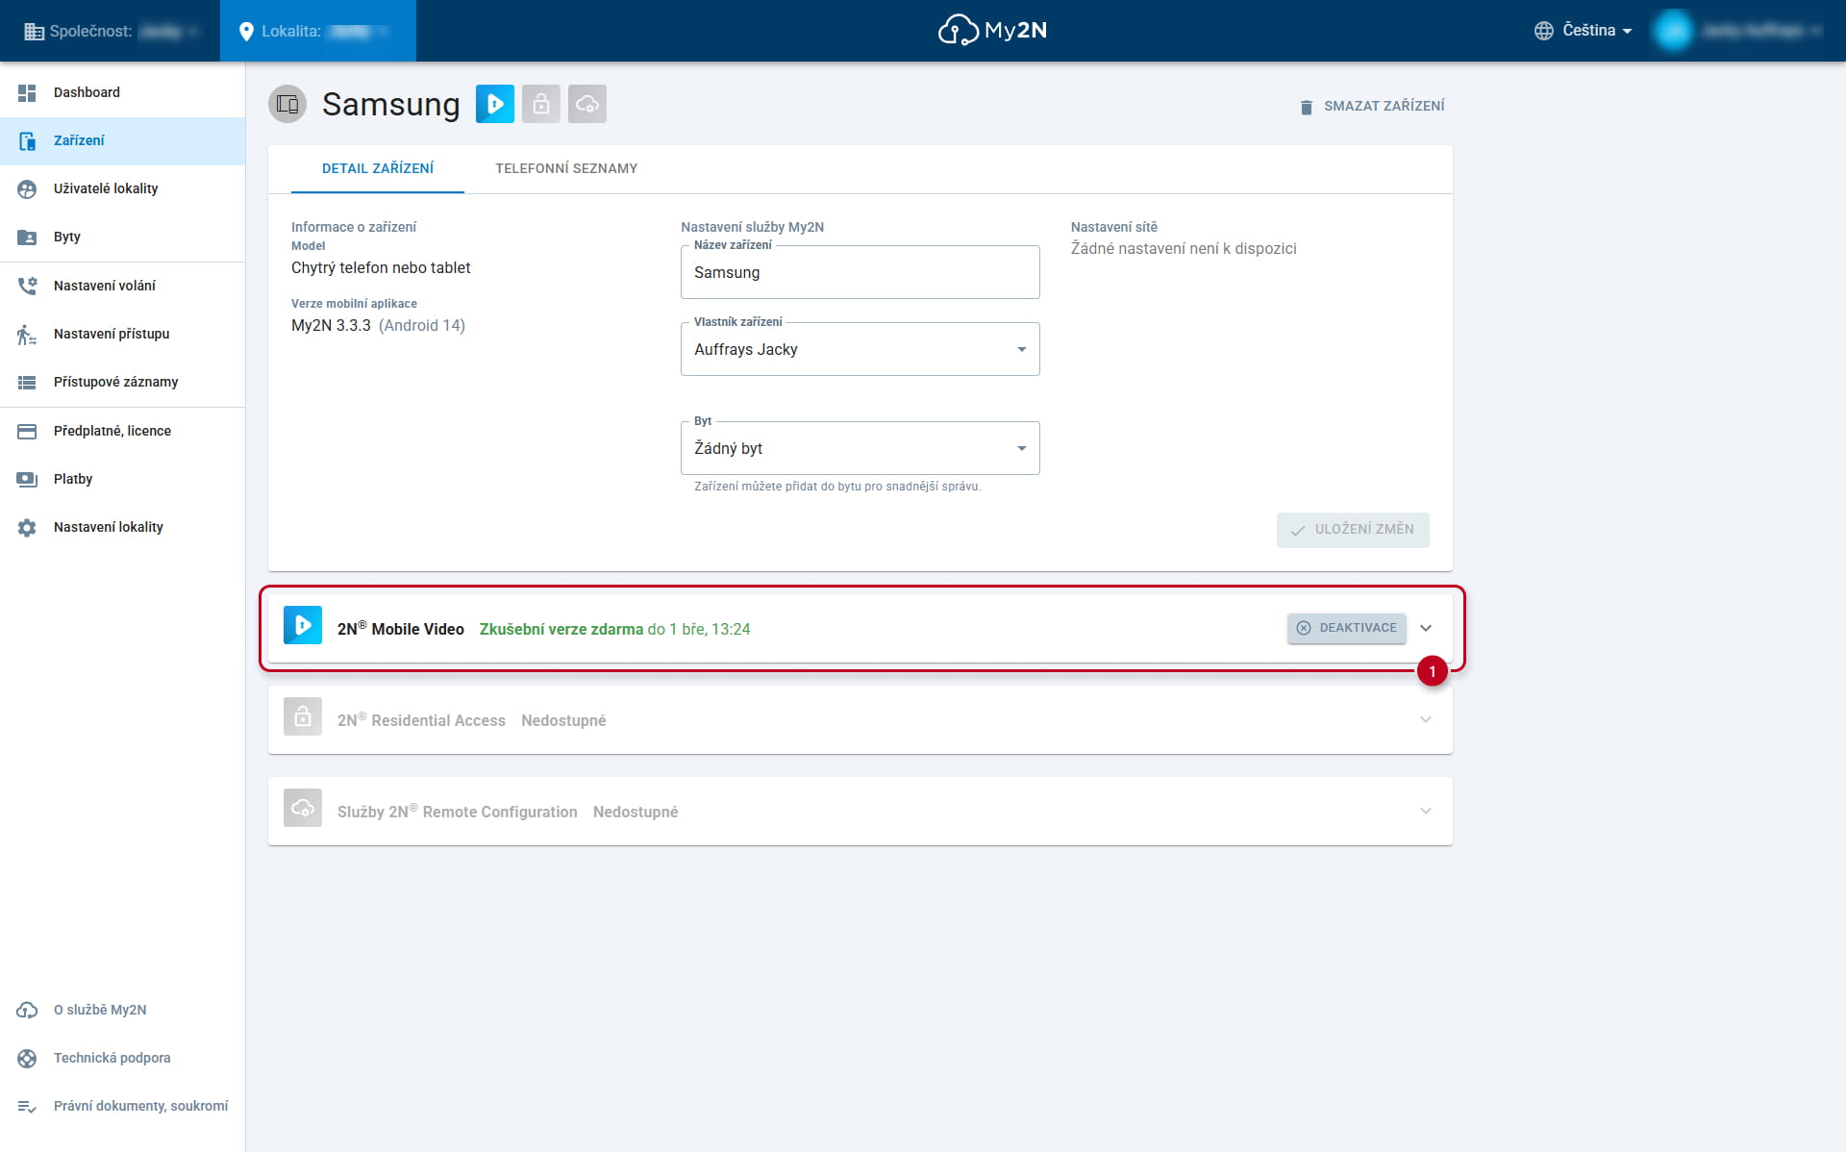Open the O službě My2N link
Image resolution: width=1846 pixels, height=1152 pixels.
click(123, 1010)
